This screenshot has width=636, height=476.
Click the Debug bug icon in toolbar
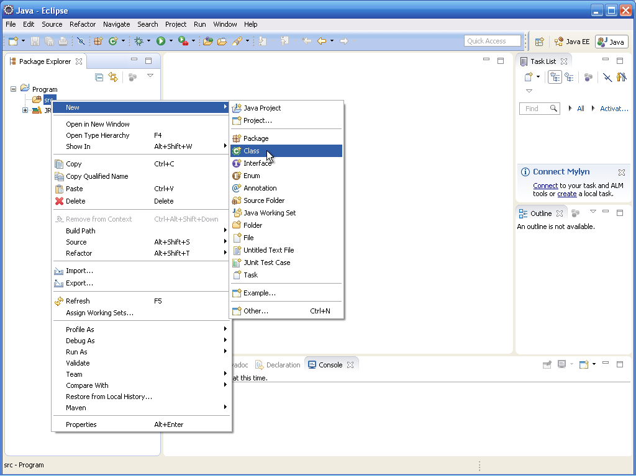[x=139, y=41]
